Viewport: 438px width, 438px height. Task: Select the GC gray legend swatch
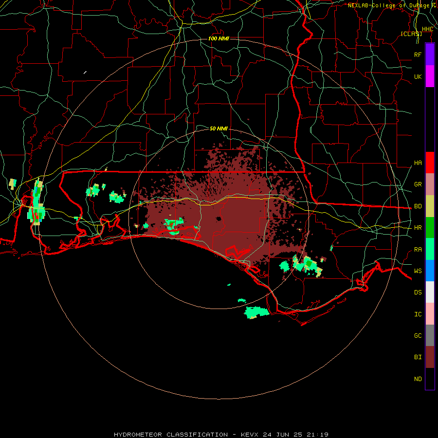pos(430,335)
